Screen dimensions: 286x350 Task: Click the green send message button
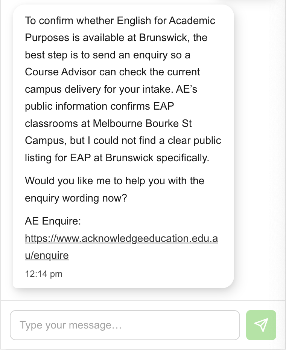261,325
